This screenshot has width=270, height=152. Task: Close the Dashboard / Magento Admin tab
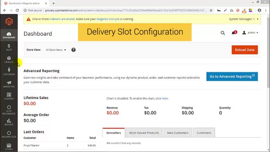point(46,3)
